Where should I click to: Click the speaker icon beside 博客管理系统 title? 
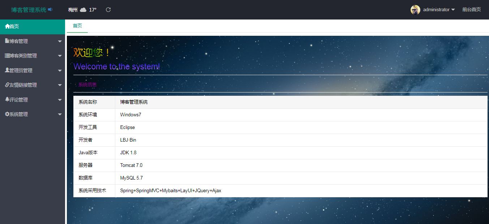click(50, 9)
